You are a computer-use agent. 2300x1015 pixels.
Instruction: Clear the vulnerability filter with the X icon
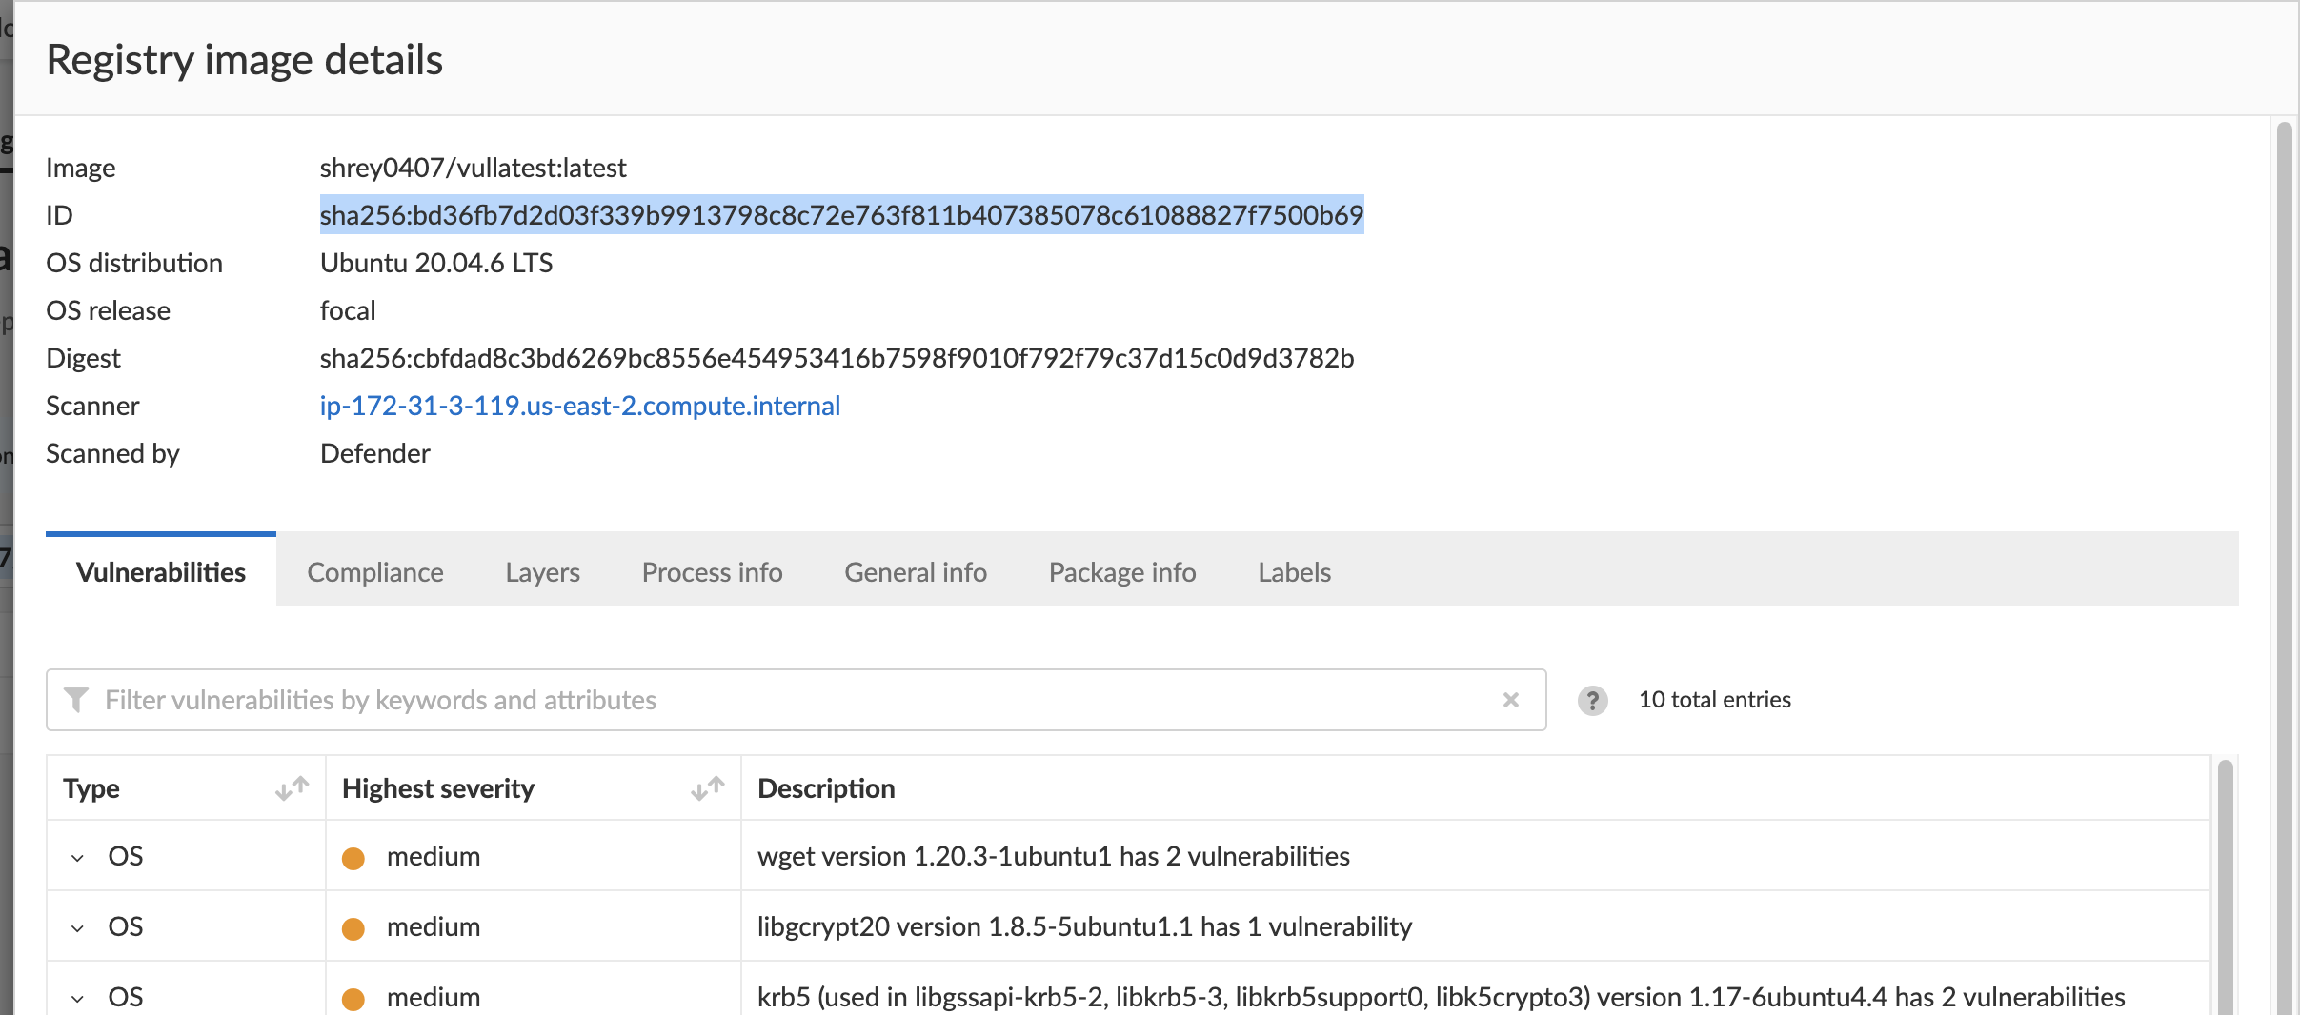click(1511, 700)
